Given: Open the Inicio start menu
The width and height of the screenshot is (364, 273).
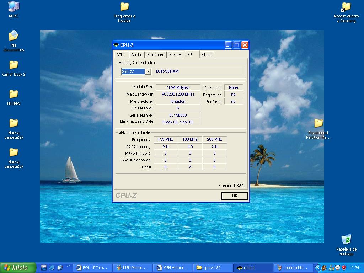Looking at the screenshot, I should 18,268.
